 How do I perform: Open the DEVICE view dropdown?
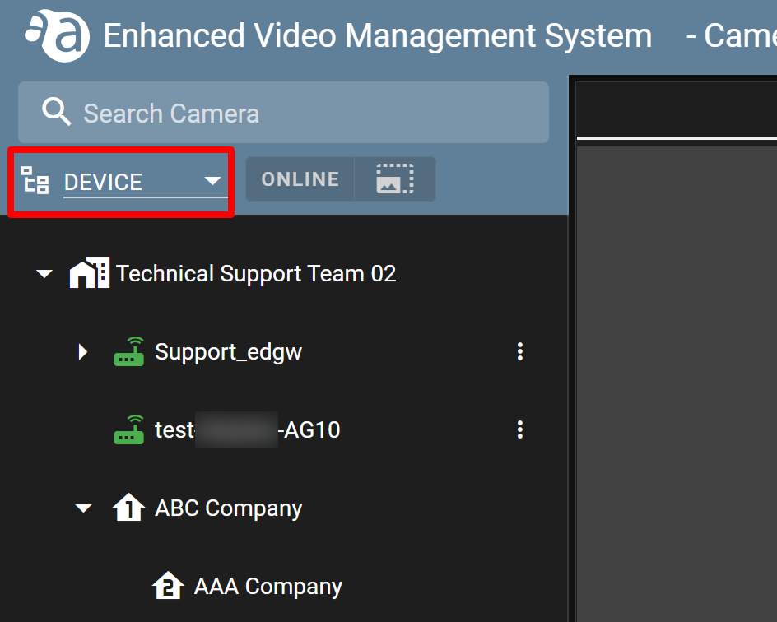146,182
